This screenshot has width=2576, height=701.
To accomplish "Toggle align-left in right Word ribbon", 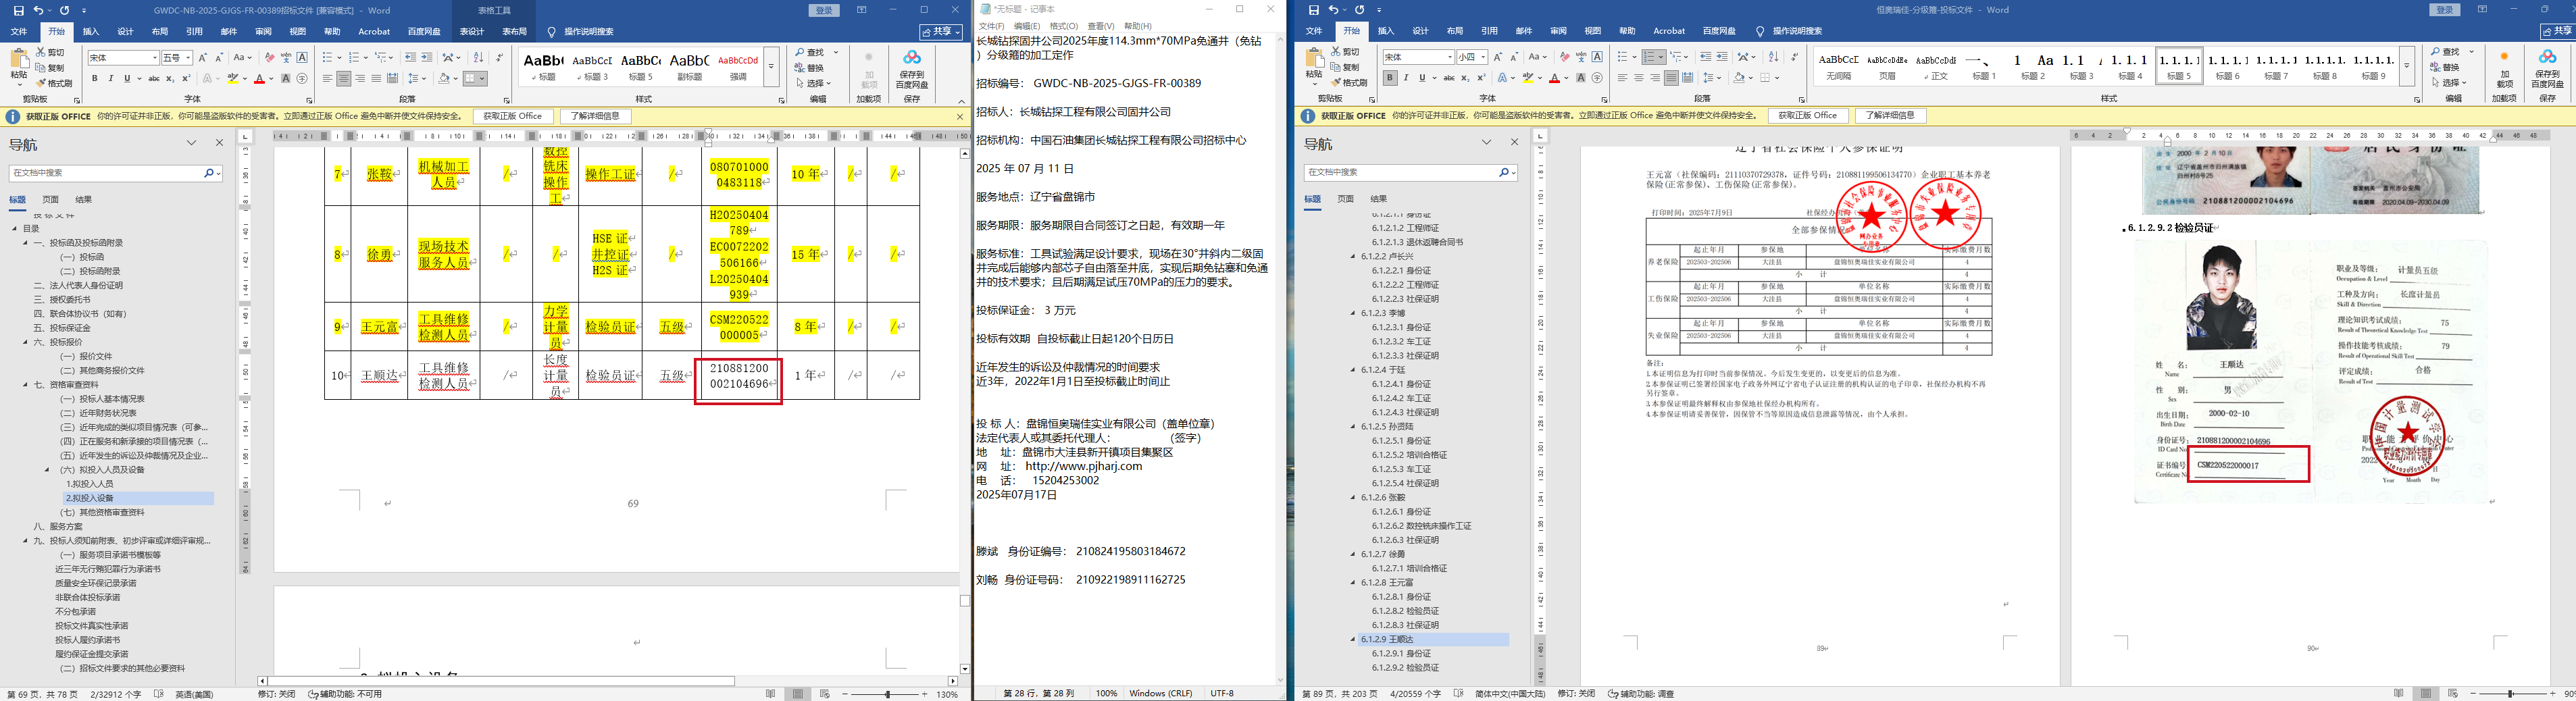I will (1622, 77).
